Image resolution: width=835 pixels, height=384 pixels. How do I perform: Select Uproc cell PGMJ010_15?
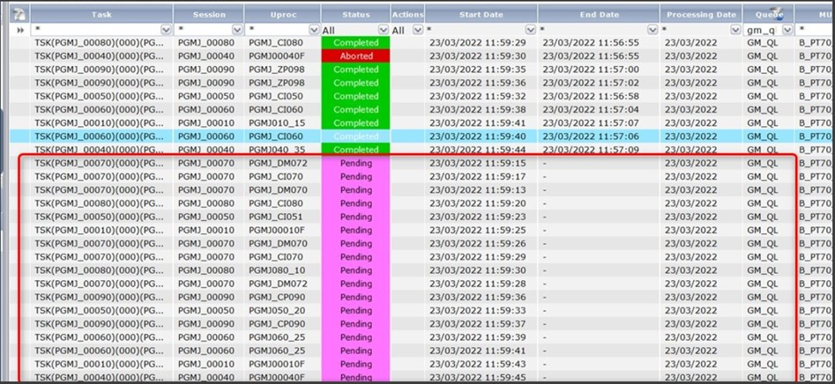[x=277, y=122]
